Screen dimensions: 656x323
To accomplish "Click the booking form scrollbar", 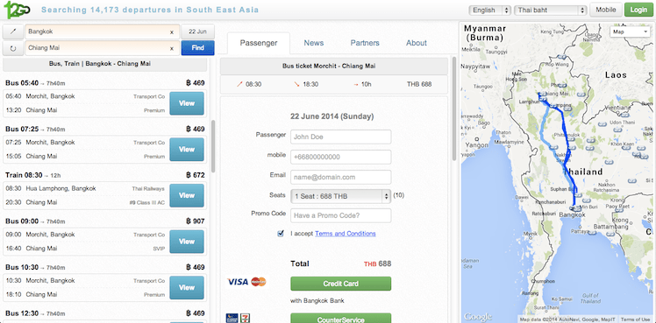I will (x=454, y=109).
